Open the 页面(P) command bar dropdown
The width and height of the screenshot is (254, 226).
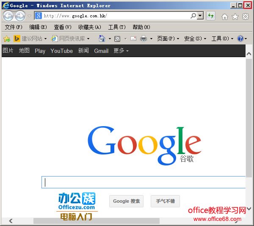[168, 39]
